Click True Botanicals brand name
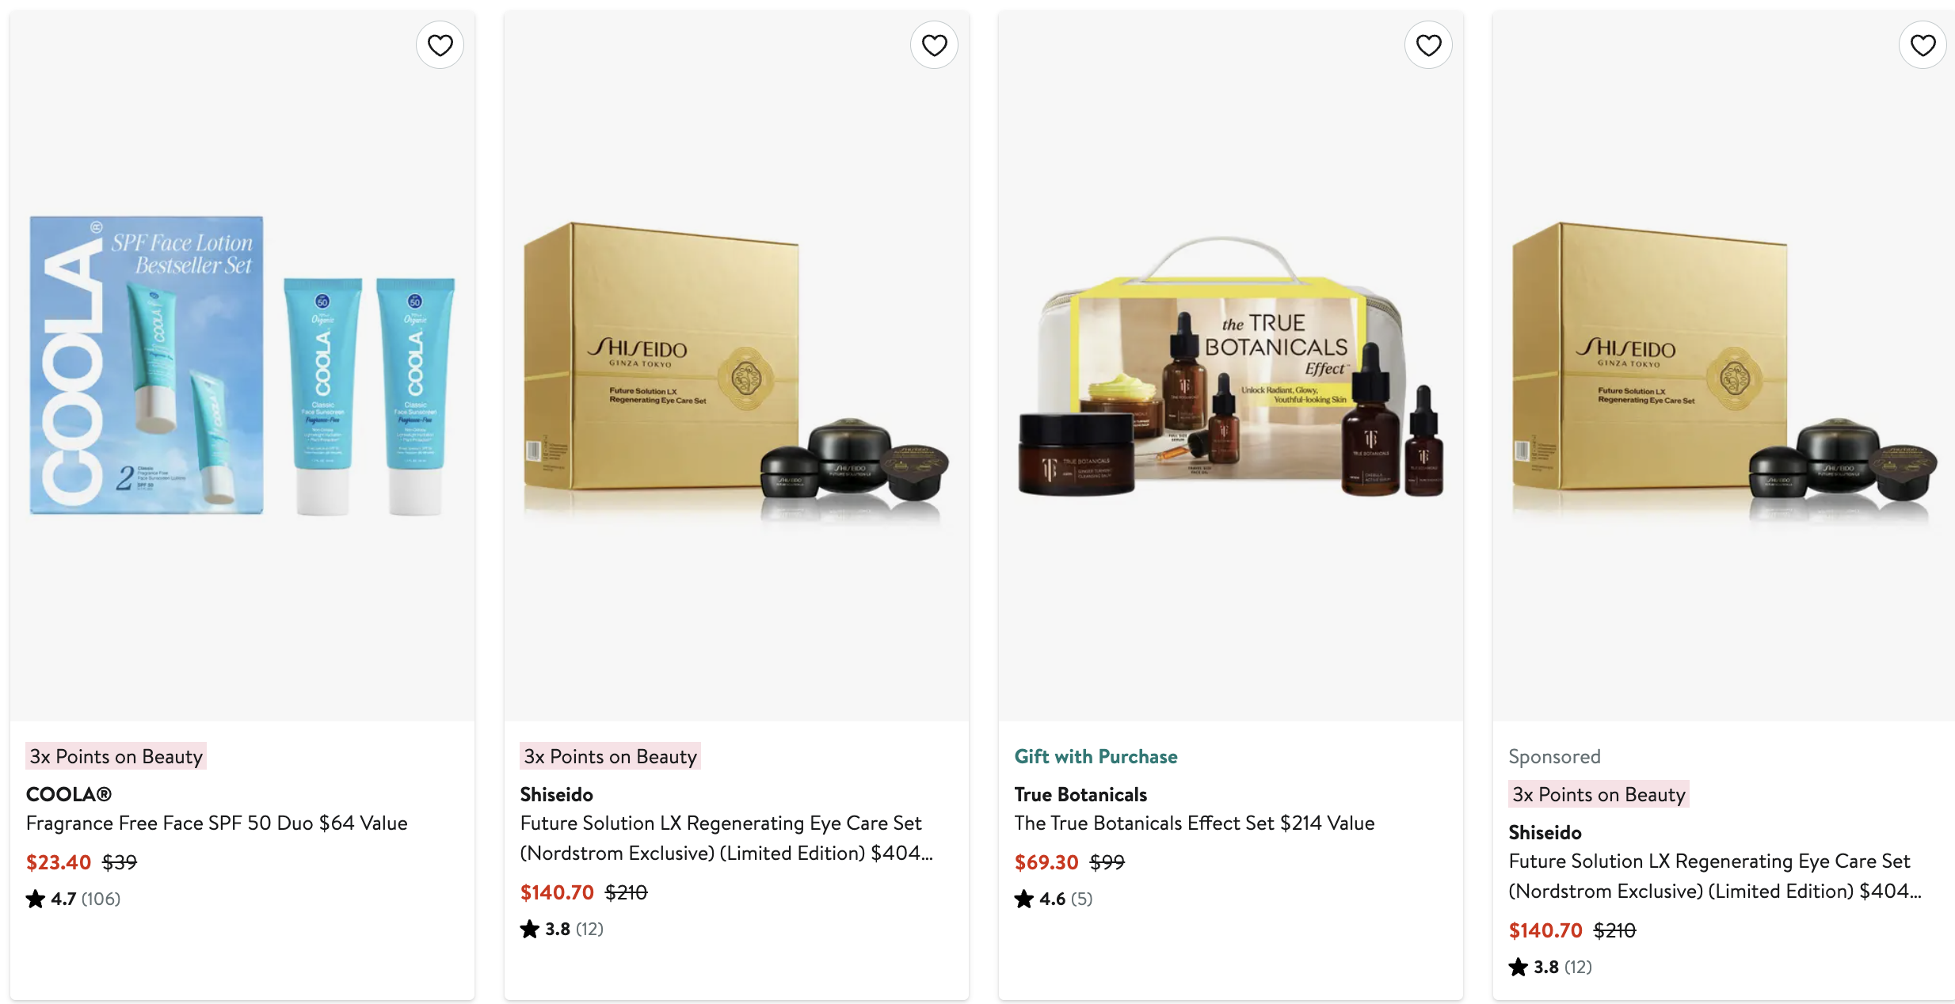The height and width of the screenshot is (1004, 1955). (x=1080, y=794)
